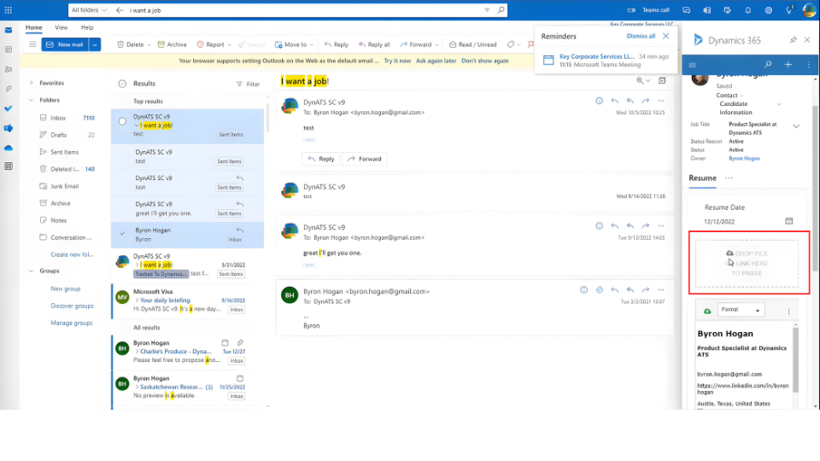
Task: Open more tabs ellipsis next to Resume
Action: click(729, 178)
